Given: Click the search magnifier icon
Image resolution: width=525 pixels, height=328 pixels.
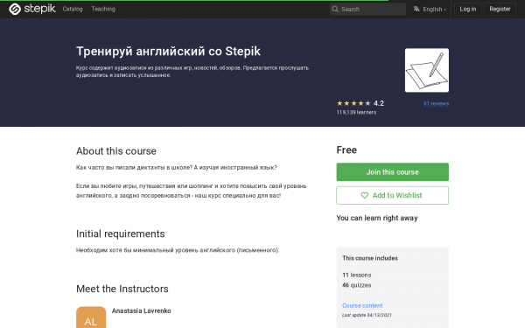Looking at the screenshot, I should 335,9.
